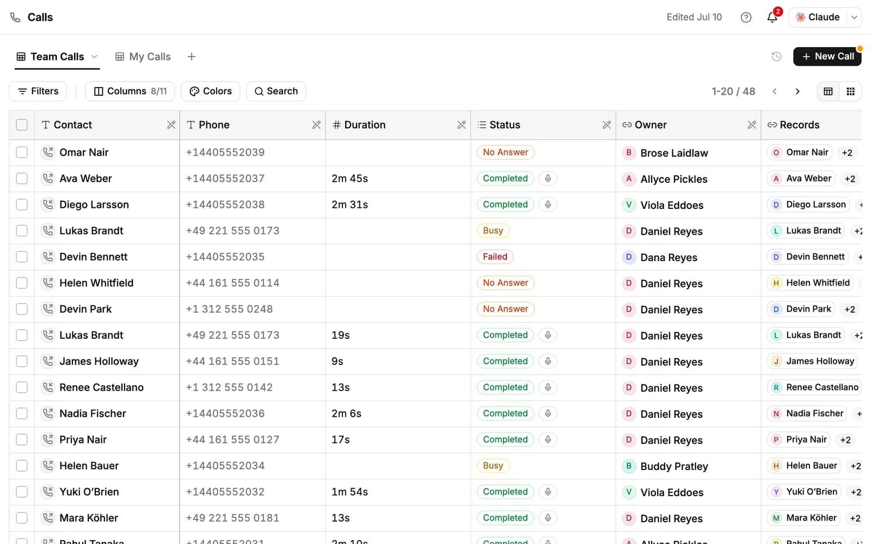
Task: Go to previous page of calls
Action: tap(774, 91)
